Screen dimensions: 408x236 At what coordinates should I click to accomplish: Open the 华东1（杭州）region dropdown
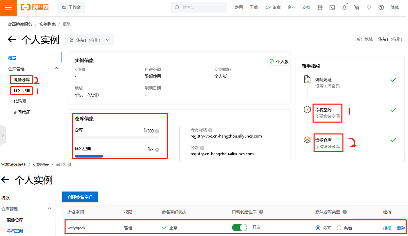pyautogui.click(x=89, y=40)
